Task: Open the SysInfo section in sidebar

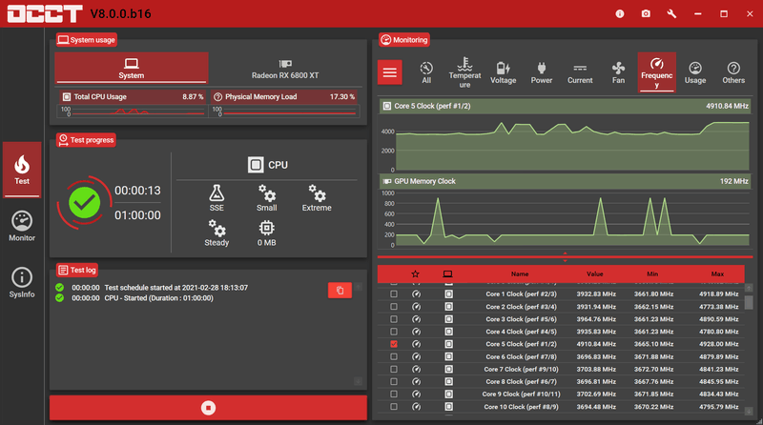Action: point(22,282)
